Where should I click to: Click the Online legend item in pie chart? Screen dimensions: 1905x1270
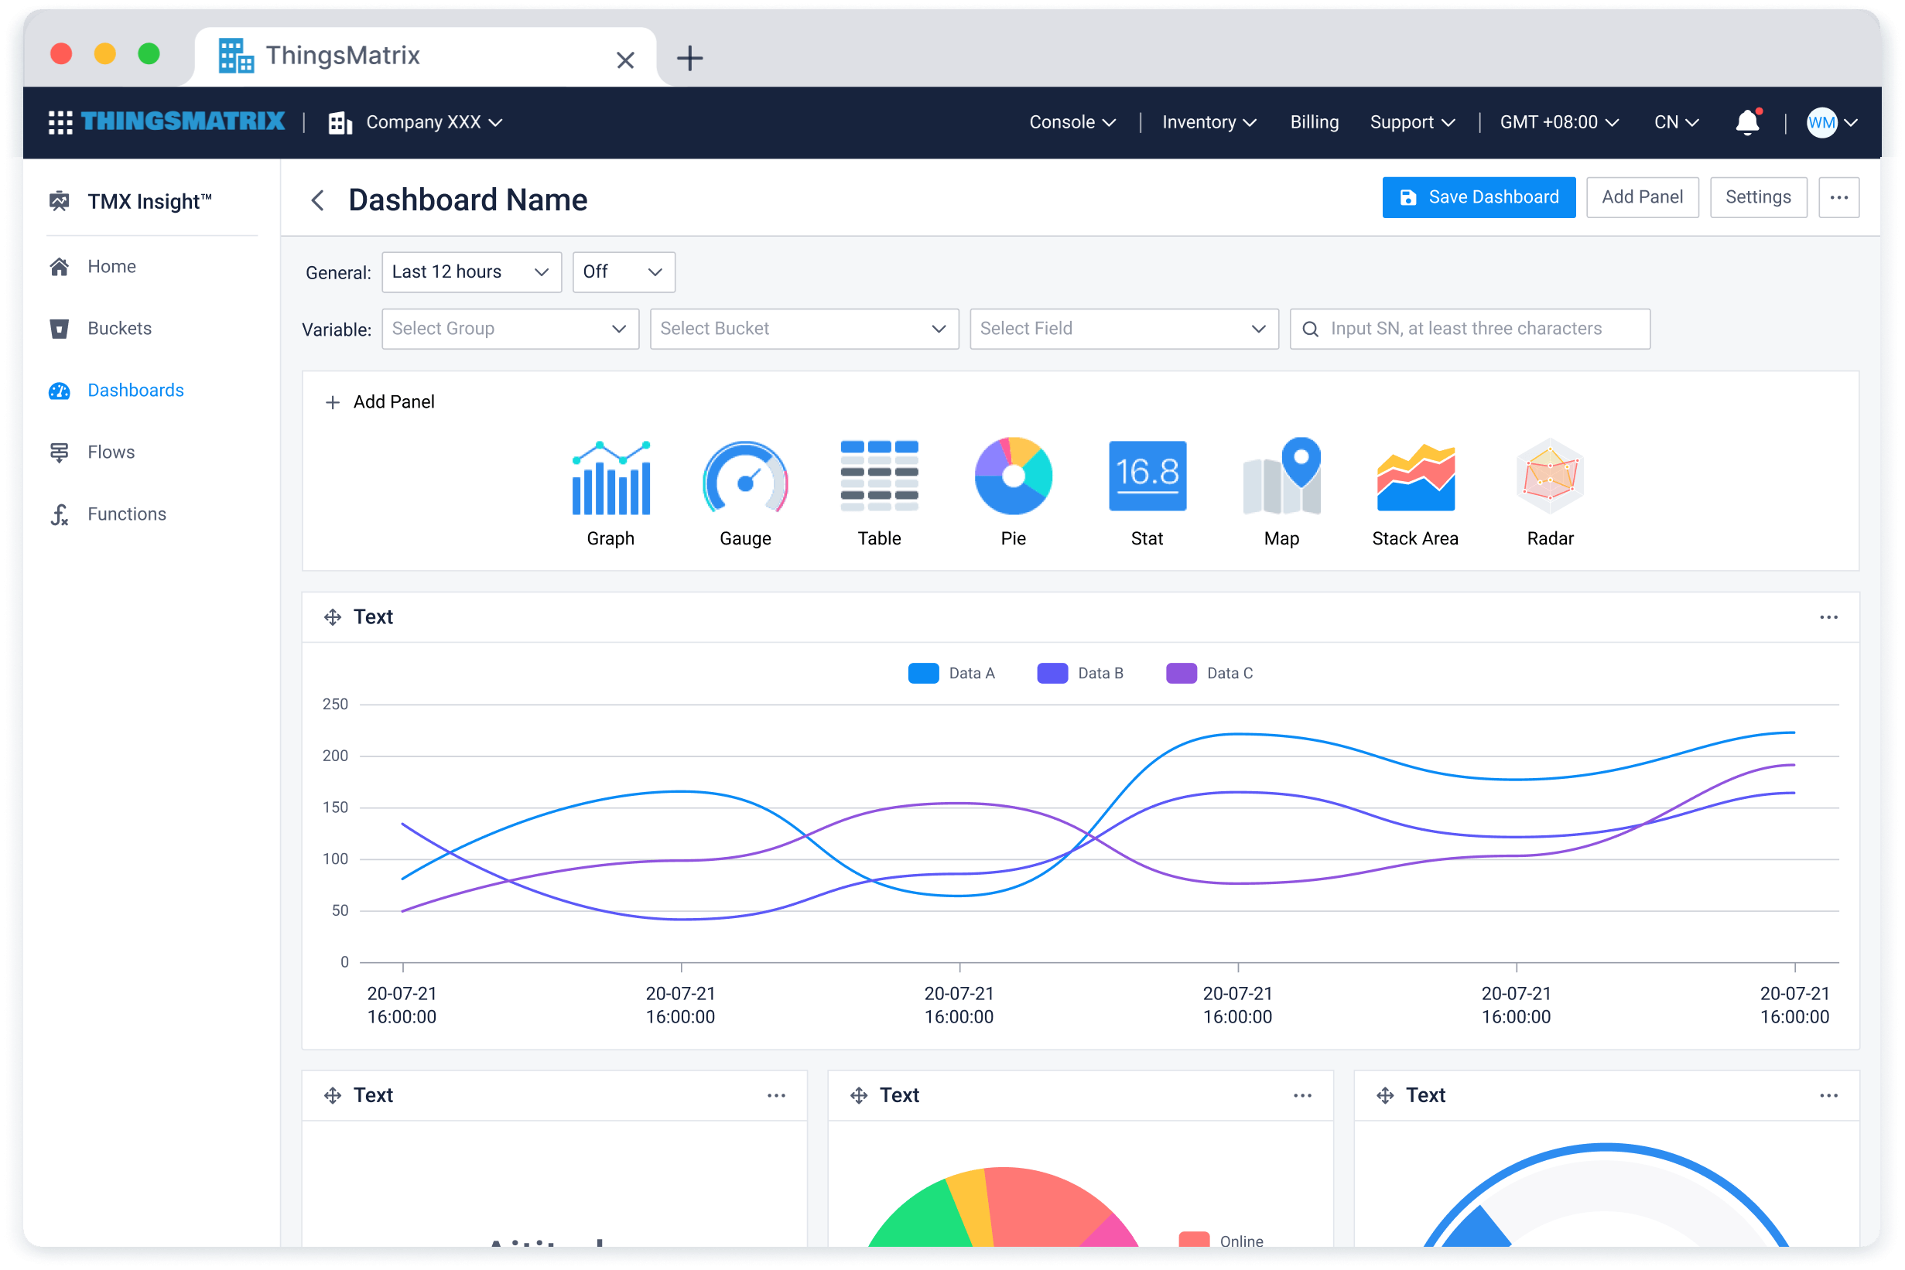pos(1221,1241)
